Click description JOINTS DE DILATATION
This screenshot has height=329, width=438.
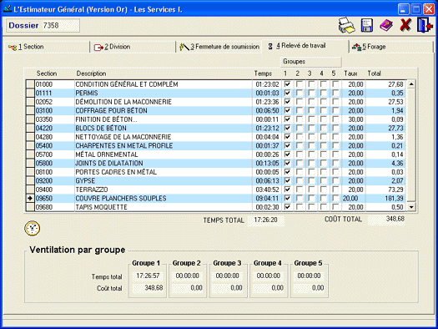(x=109, y=163)
